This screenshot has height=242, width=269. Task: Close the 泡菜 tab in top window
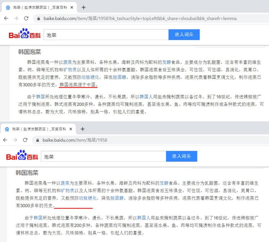click(72, 8)
